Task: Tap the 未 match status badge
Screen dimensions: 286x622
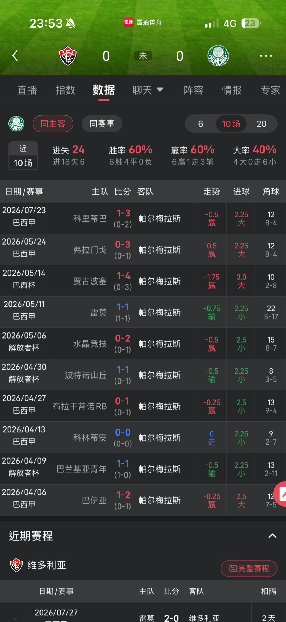Action: point(143,56)
